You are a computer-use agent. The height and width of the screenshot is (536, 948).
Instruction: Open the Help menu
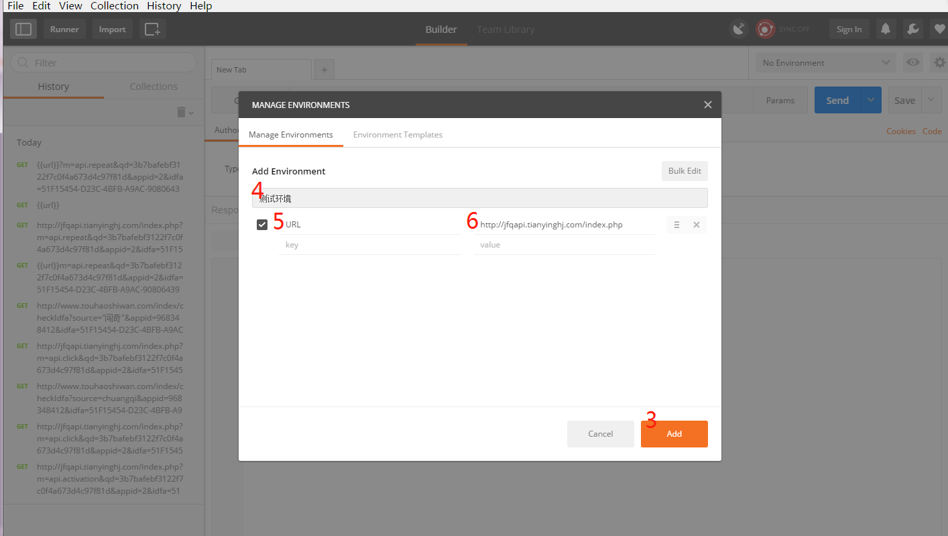(x=200, y=6)
